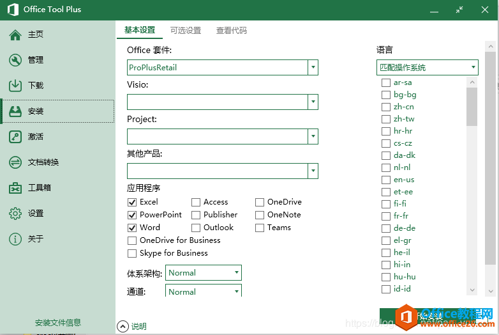Enable the Outlook checkbox

(196, 228)
